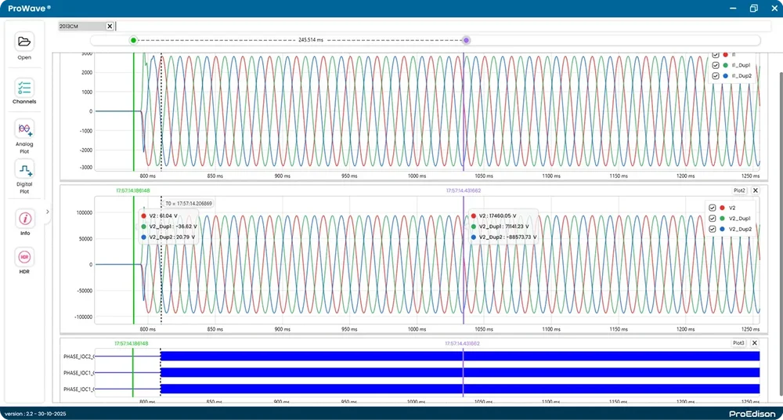Select the Plot3 label
This screenshot has width=783, height=420.
tap(738, 342)
